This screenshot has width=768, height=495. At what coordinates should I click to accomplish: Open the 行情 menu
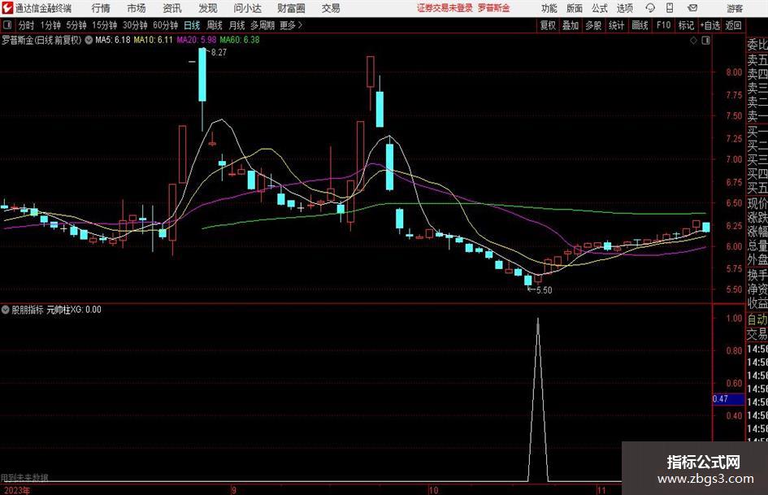(x=101, y=8)
